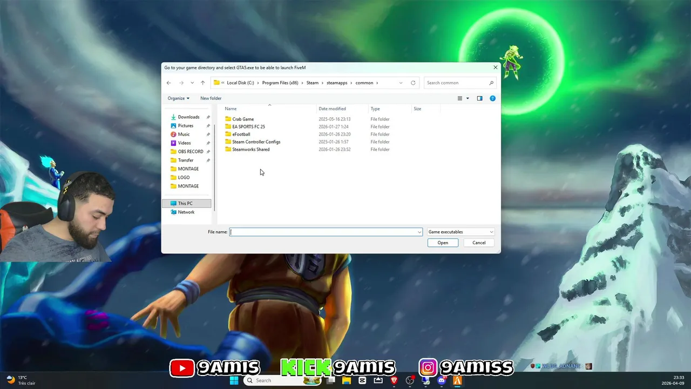Select the Crab Game folder
691x389 pixels.
click(x=243, y=119)
